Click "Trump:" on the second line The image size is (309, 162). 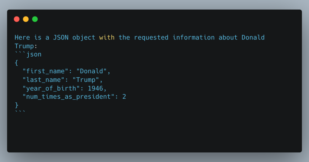pyautogui.click(x=26, y=46)
